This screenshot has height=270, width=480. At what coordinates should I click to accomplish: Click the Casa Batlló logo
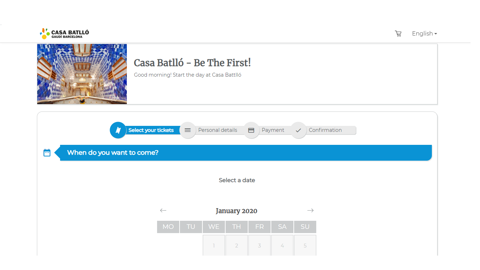64,34
